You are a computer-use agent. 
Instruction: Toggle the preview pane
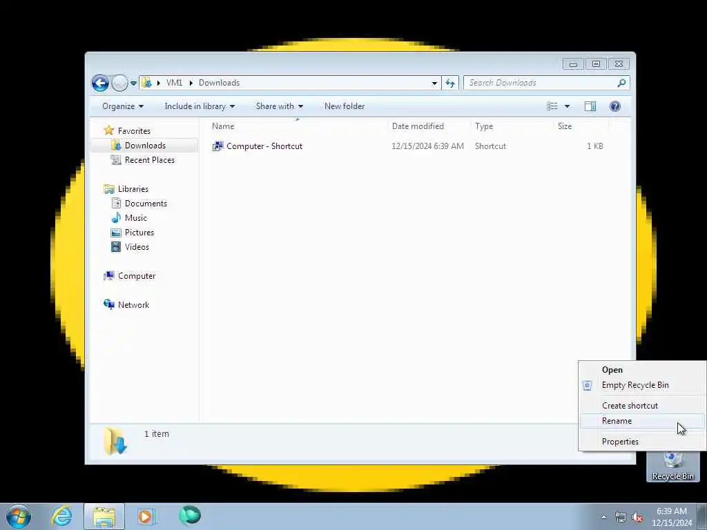(x=590, y=106)
